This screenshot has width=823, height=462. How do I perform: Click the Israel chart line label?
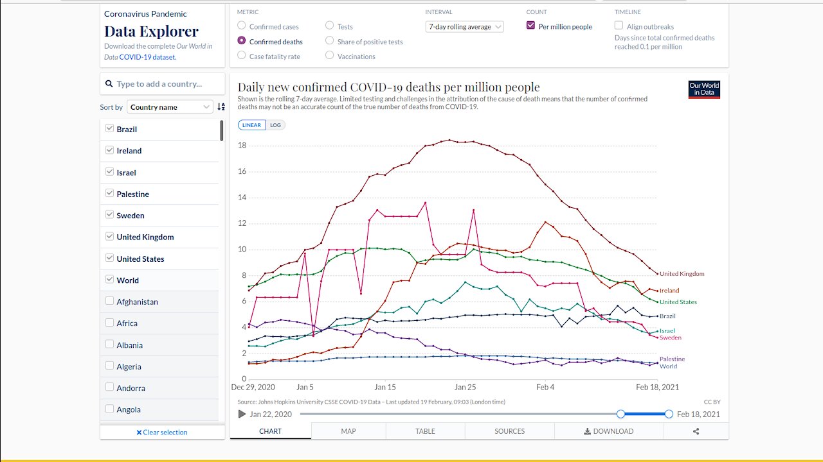coord(667,331)
